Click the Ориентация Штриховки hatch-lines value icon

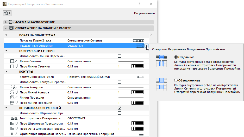pyautogui.click(x=141, y=134)
